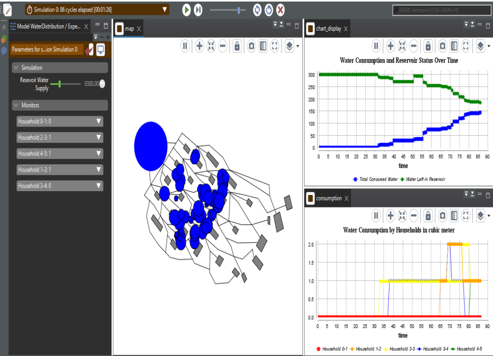The height and width of the screenshot is (356, 493).
Task: Take a snapshot of the chart_display view
Action: point(442,46)
